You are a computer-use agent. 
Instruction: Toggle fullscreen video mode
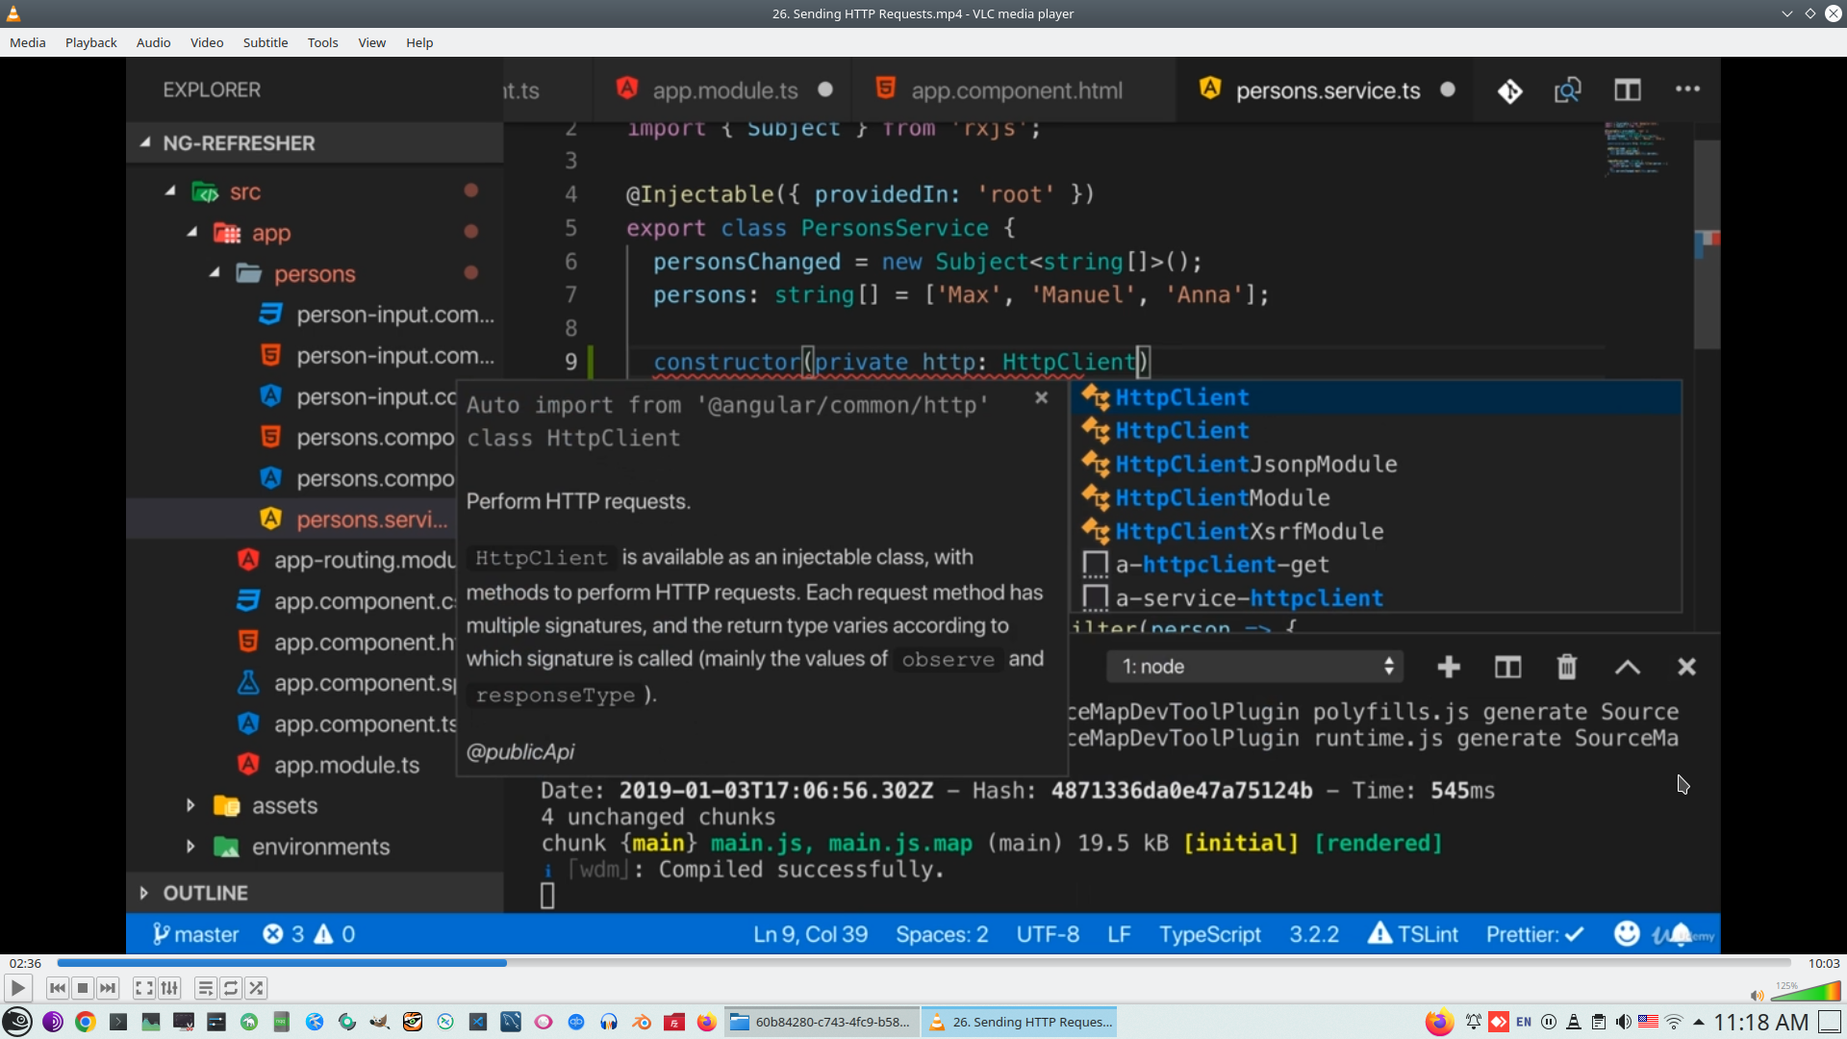point(143,988)
